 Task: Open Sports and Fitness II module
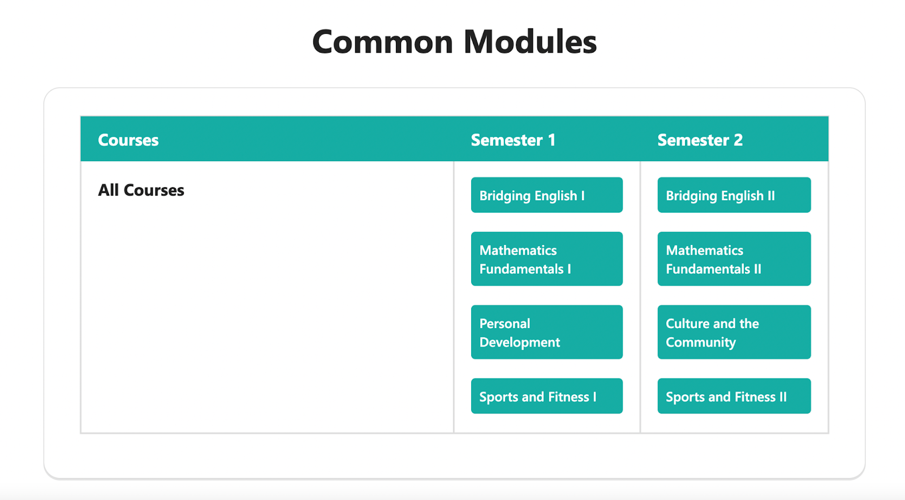734,396
